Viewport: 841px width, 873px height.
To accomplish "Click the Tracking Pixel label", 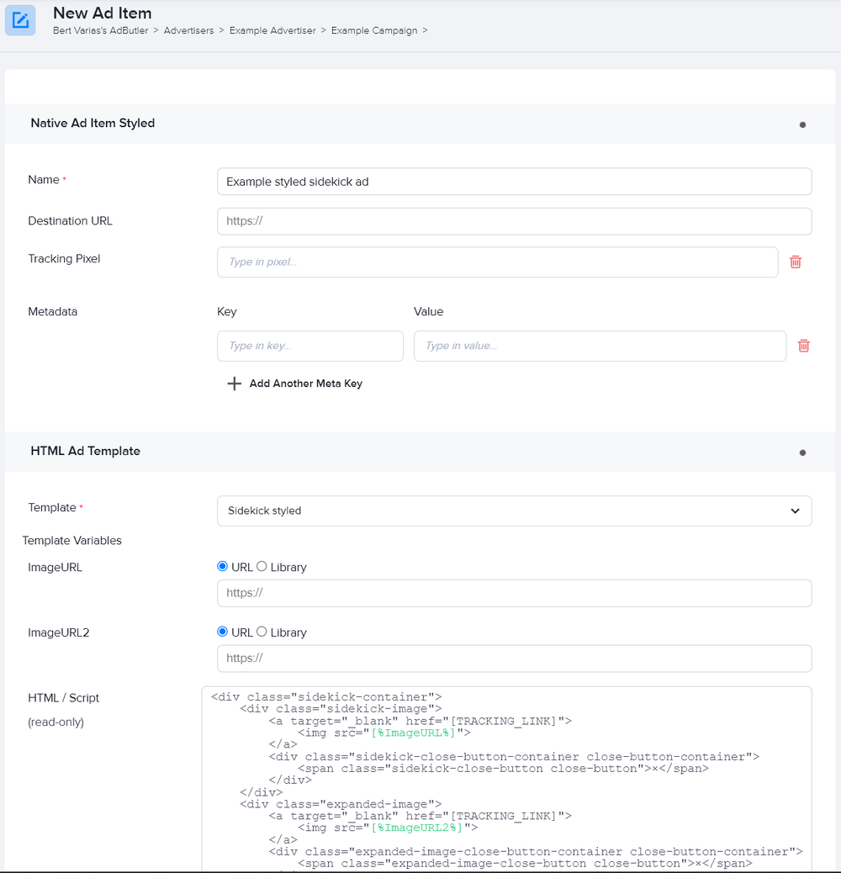I will 64,259.
